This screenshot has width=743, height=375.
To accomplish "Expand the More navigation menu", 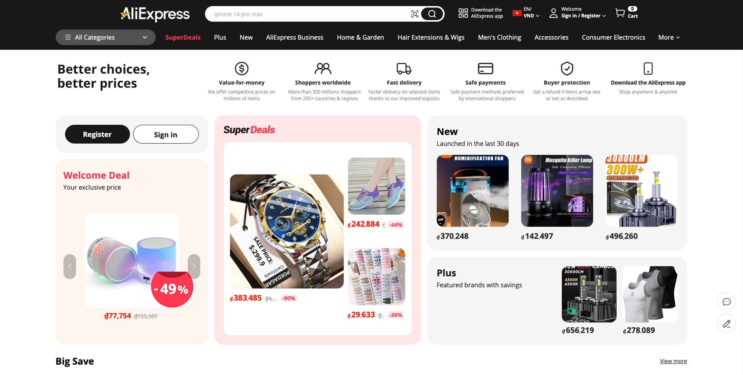I will tap(669, 37).
